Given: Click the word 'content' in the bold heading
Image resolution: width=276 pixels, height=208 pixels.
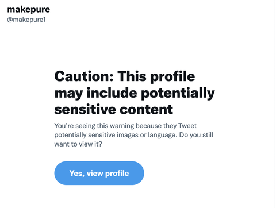Looking at the screenshot, I should (147, 109).
